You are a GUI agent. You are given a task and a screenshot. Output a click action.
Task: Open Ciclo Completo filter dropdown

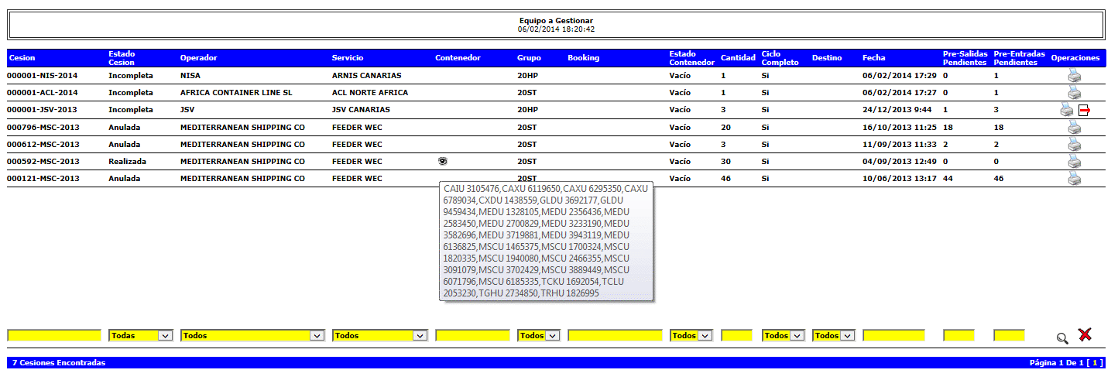point(784,336)
